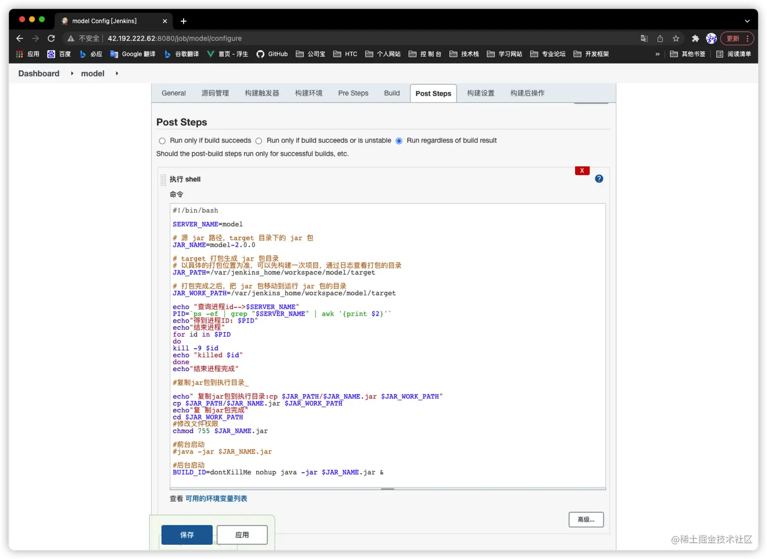767x559 pixels.
Task: Open the chevron next to model breadcrumb
Action: point(116,73)
